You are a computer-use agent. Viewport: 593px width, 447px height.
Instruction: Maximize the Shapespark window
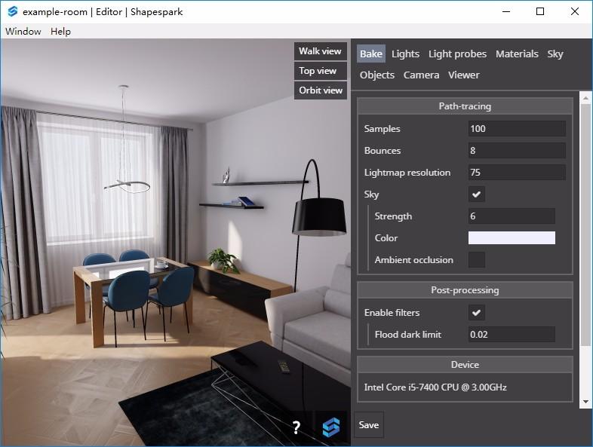[540, 12]
